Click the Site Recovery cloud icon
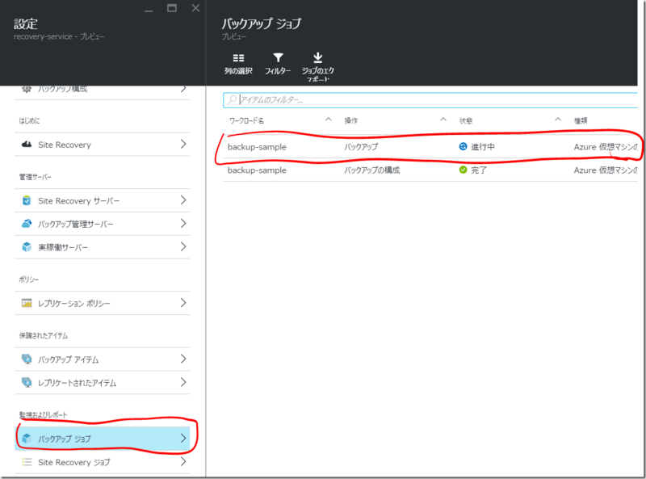 coord(27,145)
